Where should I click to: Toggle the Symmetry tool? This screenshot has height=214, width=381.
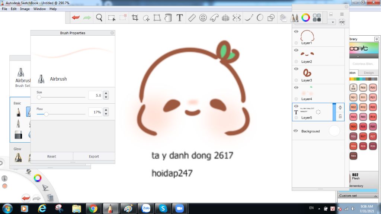(x=237, y=18)
